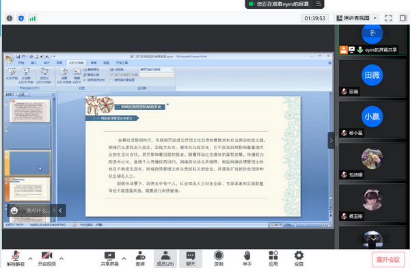Collapse participant strip with side arrow
Image resolution: width=410 pixels, height=268 pixels.
331,141
